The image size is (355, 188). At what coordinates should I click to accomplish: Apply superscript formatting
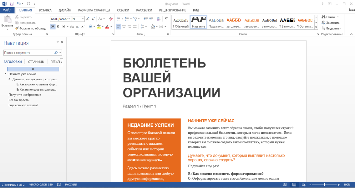(x=83, y=27)
